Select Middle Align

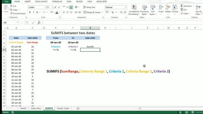68,7
